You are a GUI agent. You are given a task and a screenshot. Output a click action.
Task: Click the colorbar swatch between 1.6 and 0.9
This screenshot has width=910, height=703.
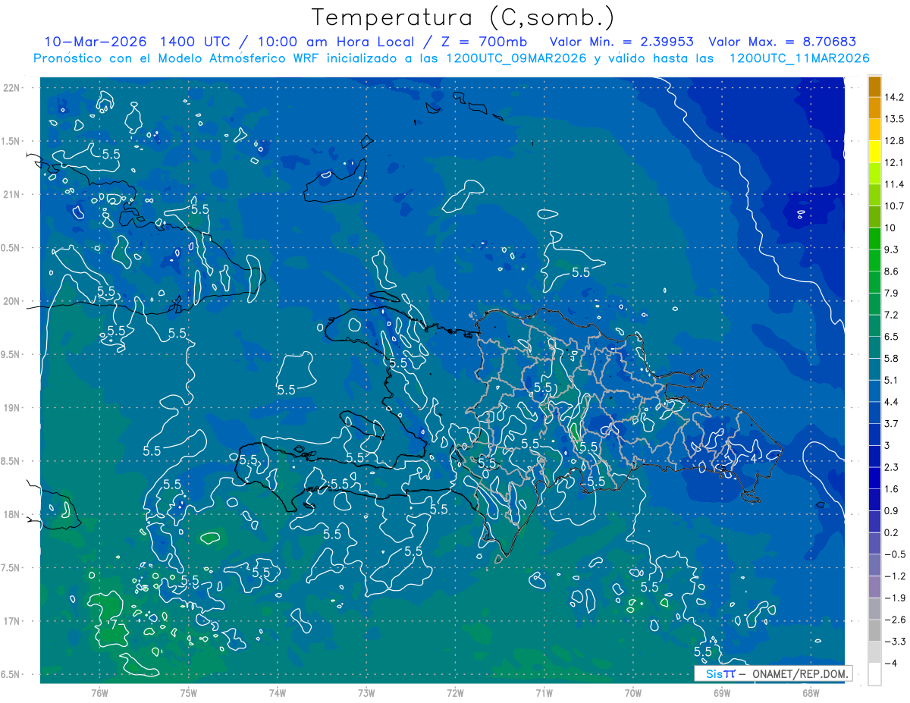[874, 500]
